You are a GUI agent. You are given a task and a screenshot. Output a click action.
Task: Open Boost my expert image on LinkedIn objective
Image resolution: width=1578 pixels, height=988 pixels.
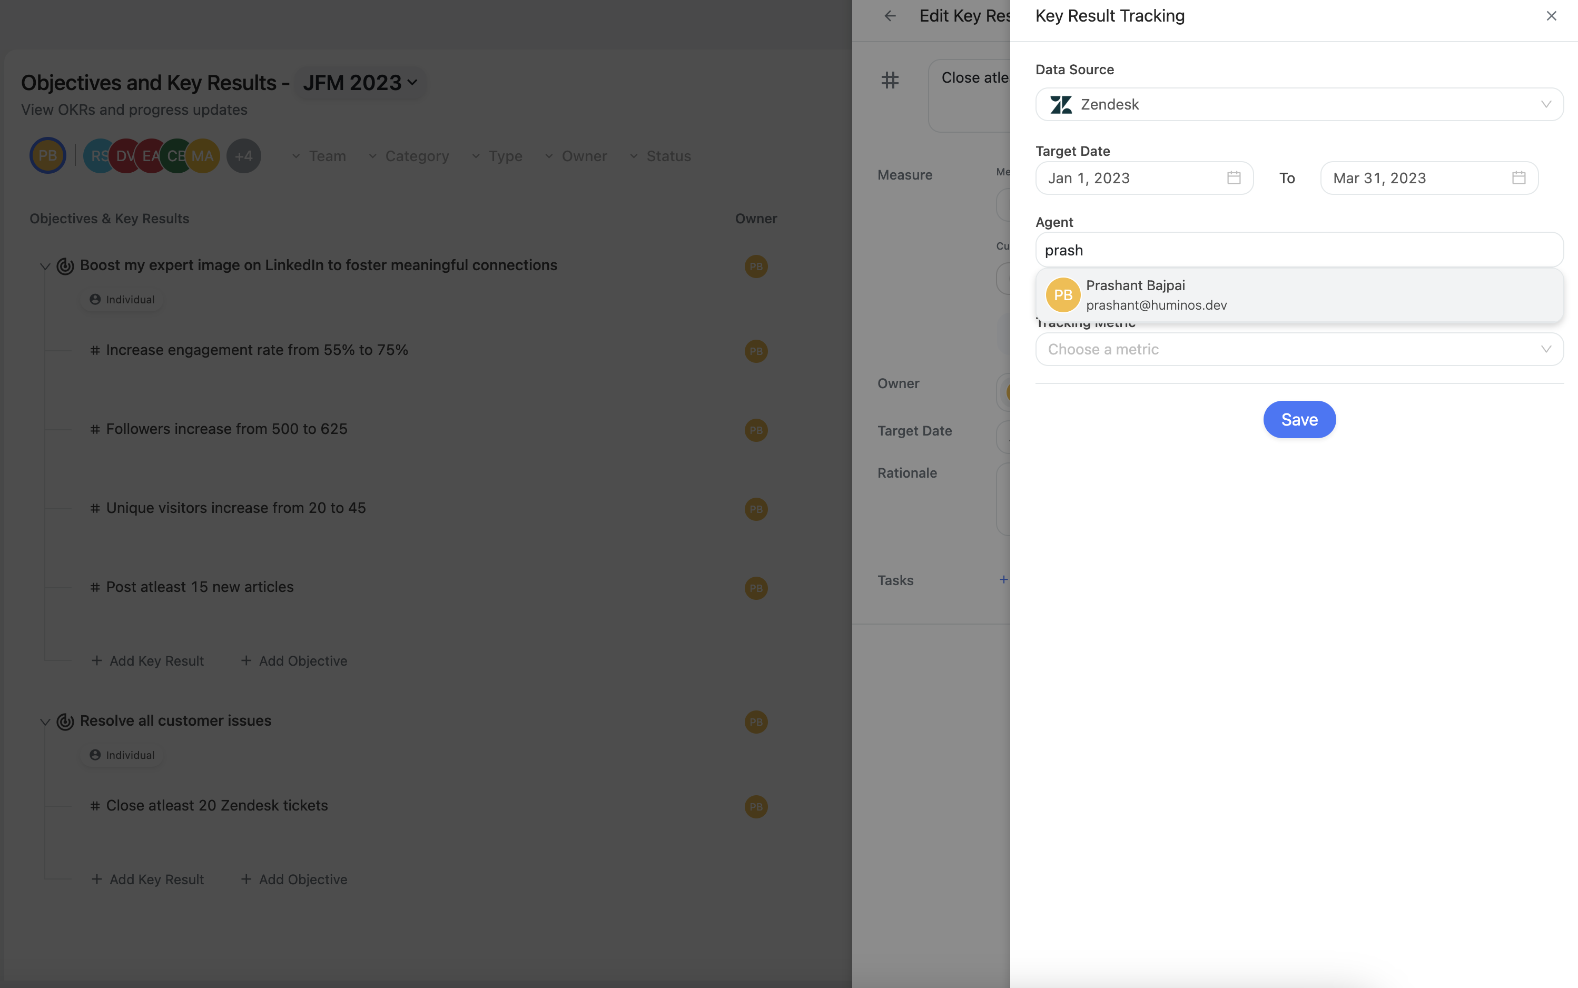click(x=318, y=265)
